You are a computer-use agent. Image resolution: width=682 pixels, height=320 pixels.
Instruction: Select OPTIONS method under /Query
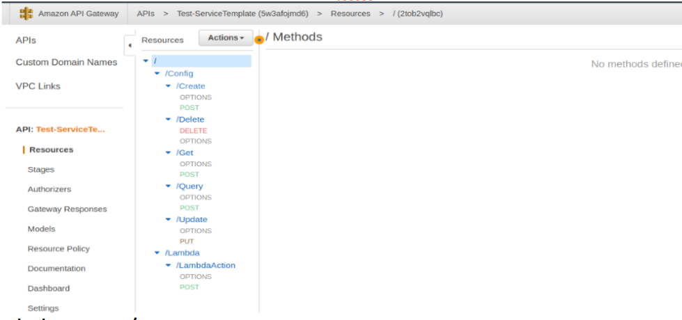pyautogui.click(x=195, y=198)
